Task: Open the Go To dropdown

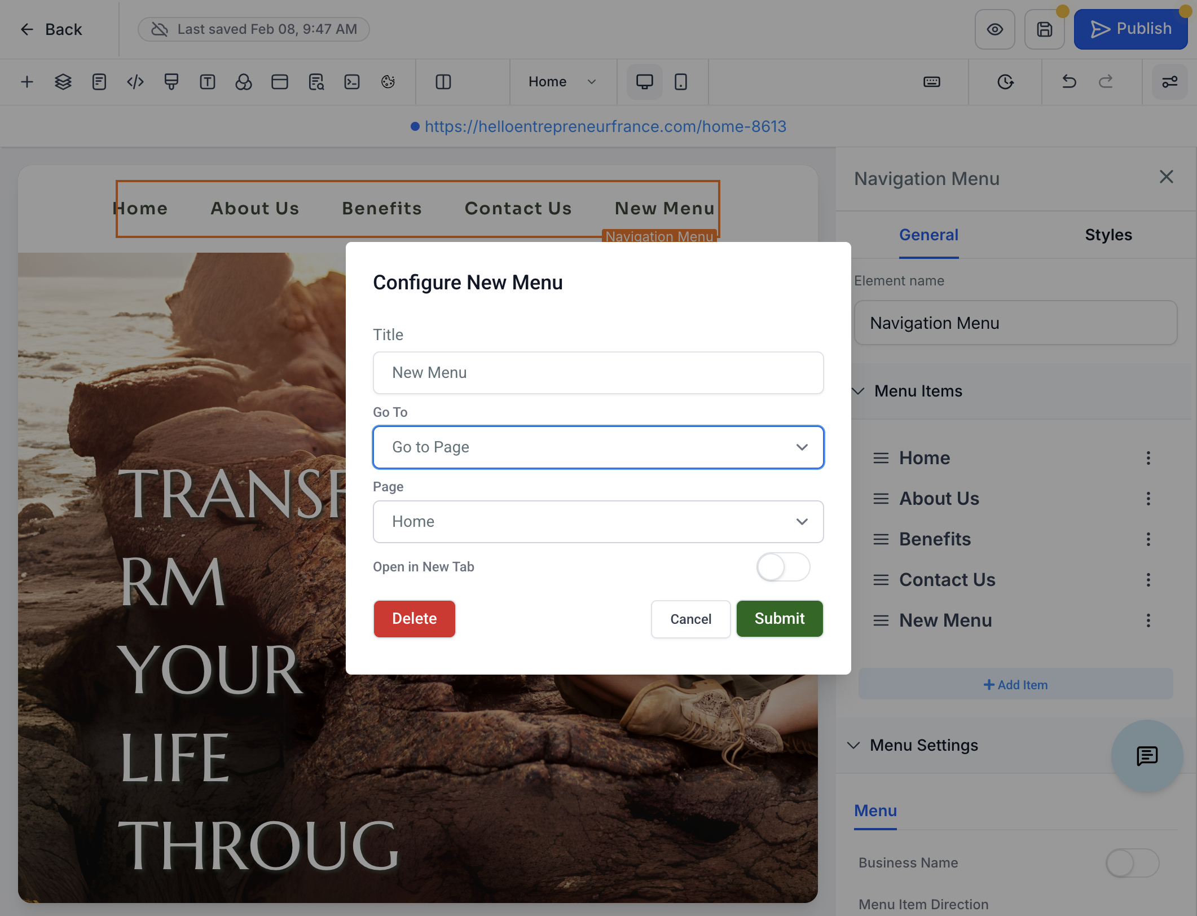Action: 598,447
